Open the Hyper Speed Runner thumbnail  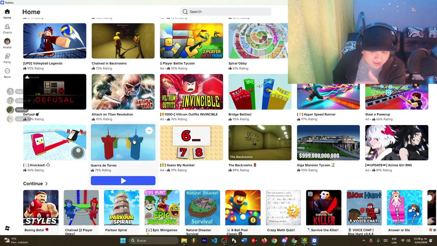click(328, 97)
